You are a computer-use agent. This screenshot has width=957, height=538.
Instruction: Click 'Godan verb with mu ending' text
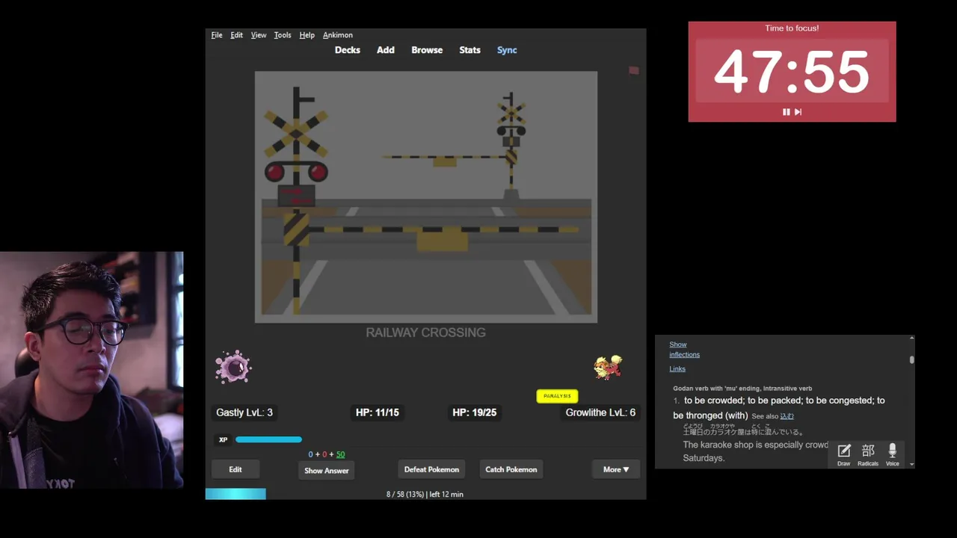(742, 389)
